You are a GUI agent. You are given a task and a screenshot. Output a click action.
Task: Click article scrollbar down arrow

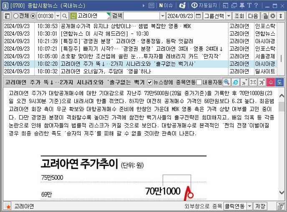point(281,193)
